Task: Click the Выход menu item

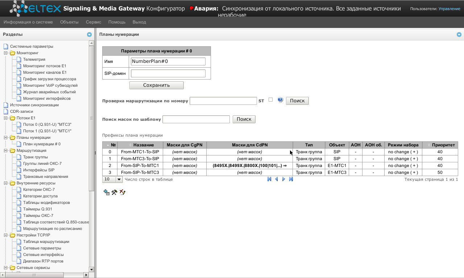Action: click(x=139, y=22)
